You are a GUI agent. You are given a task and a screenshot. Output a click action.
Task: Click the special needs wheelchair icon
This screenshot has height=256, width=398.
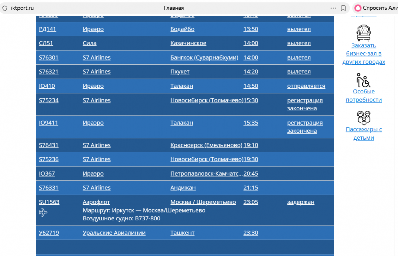(364, 80)
